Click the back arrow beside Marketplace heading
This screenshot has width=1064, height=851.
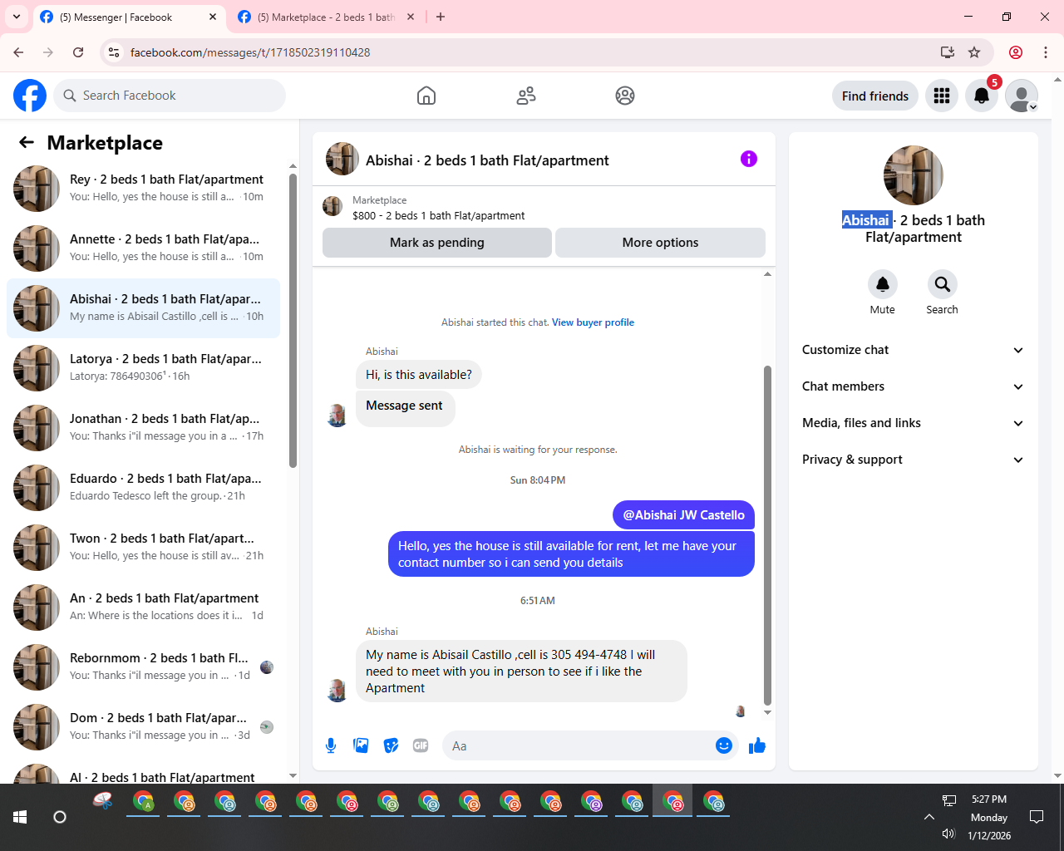point(27,143)
